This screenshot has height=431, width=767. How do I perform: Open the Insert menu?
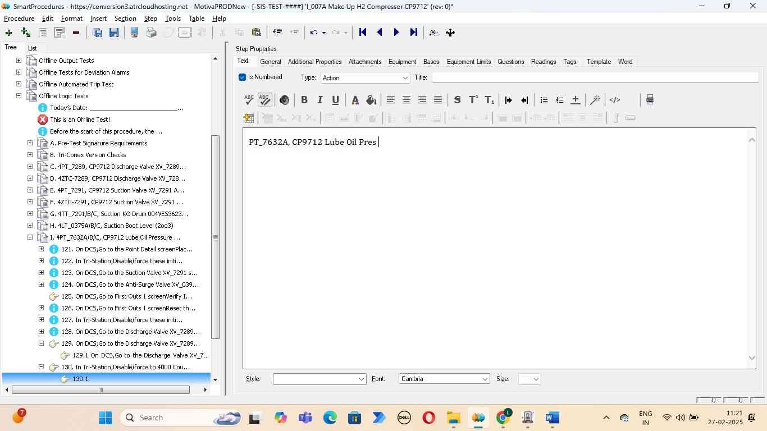point(98,19)
